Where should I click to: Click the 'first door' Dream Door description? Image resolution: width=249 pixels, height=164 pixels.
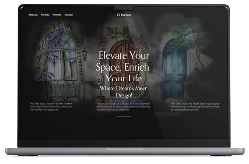[x=51, y=107]
